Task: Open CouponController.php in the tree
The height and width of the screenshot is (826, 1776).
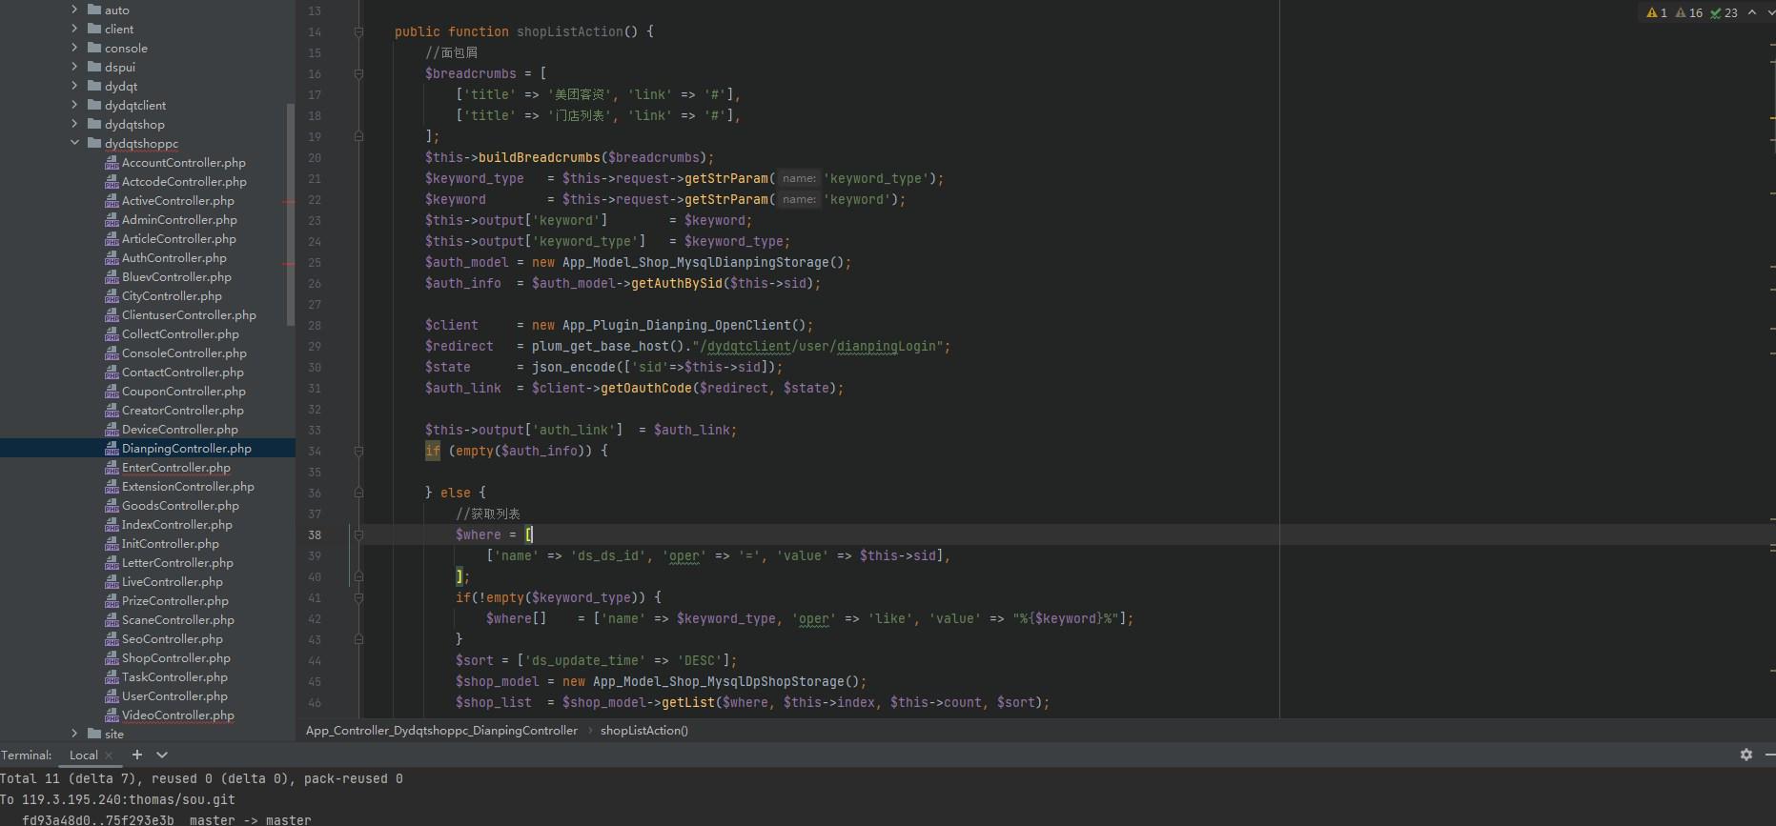Action: (184, 392)
